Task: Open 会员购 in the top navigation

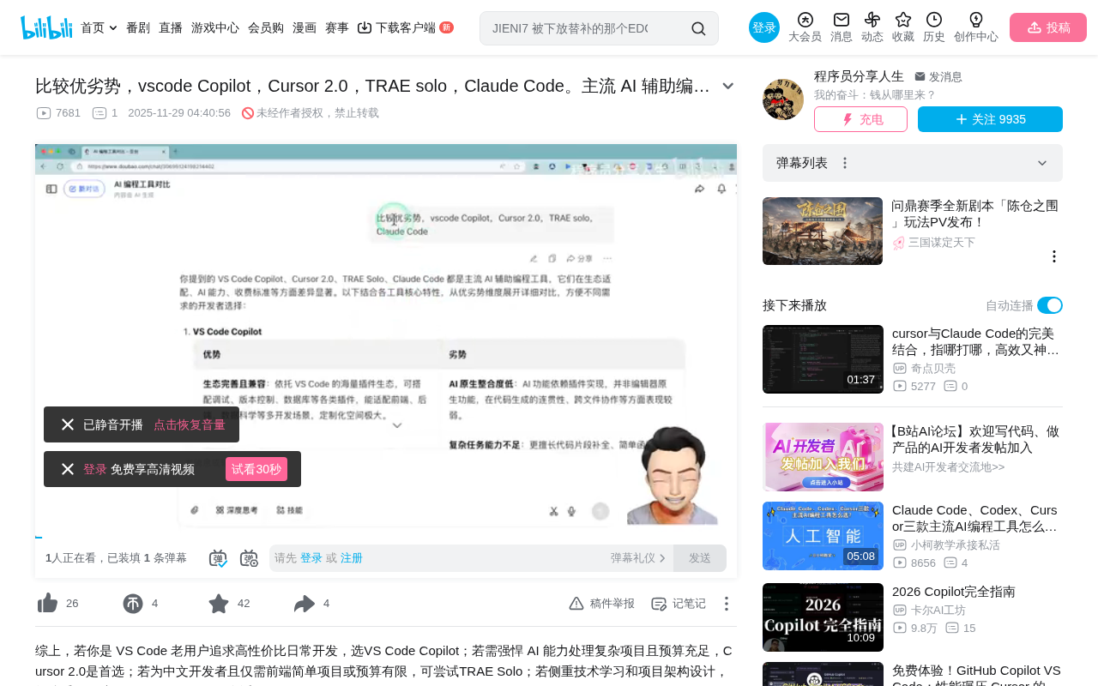Action: [x=266, y=27]
